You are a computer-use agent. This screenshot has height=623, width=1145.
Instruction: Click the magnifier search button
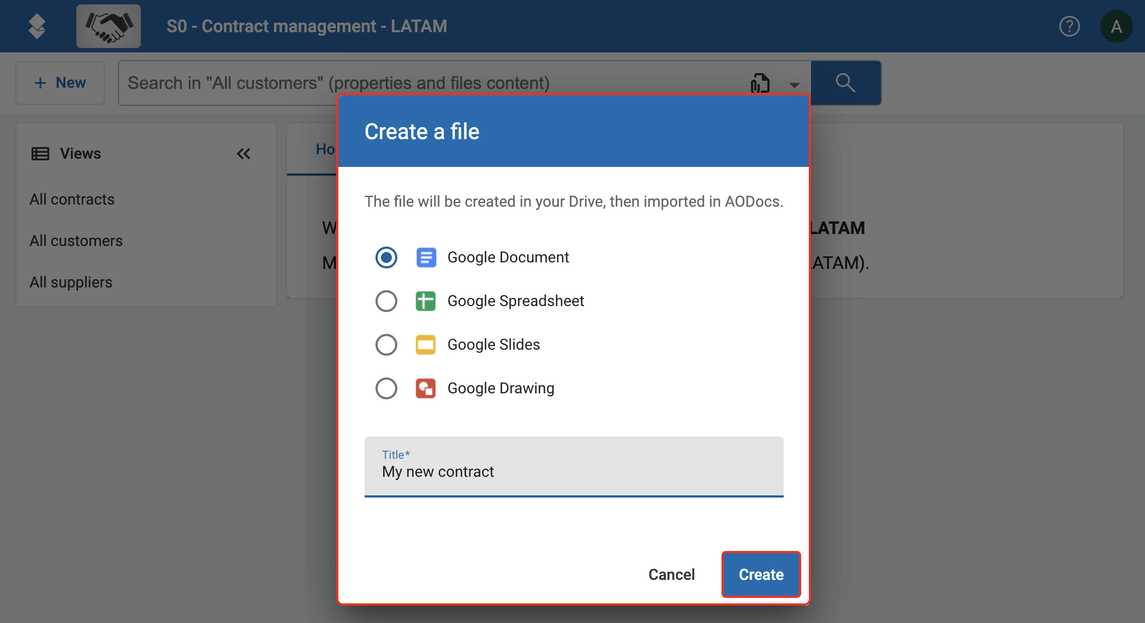[845, 83]
